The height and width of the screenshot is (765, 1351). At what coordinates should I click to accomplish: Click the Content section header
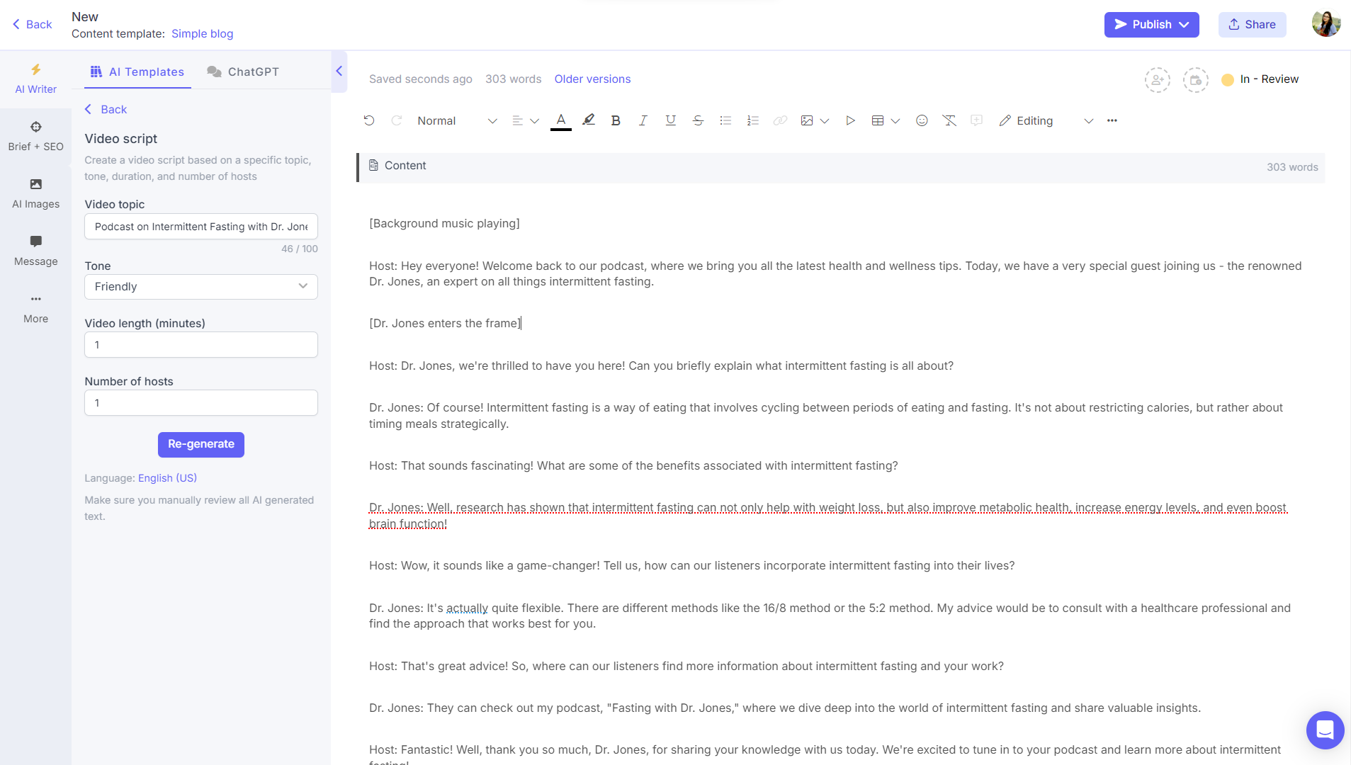pos(841,166)
